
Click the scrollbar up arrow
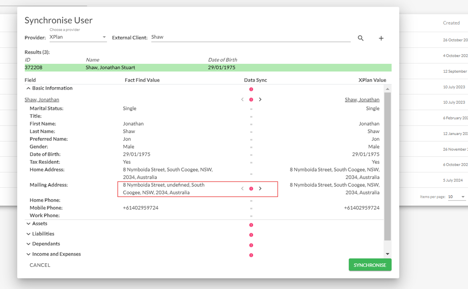click(388, 89)
